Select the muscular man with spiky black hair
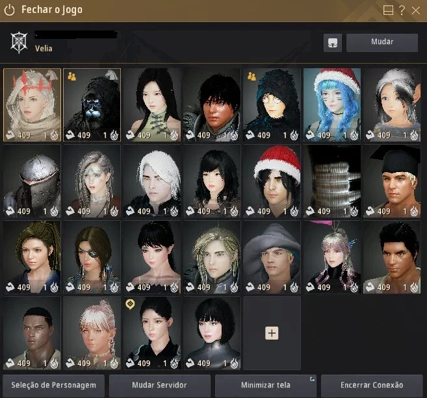427x398 pixels. point(392,257)
